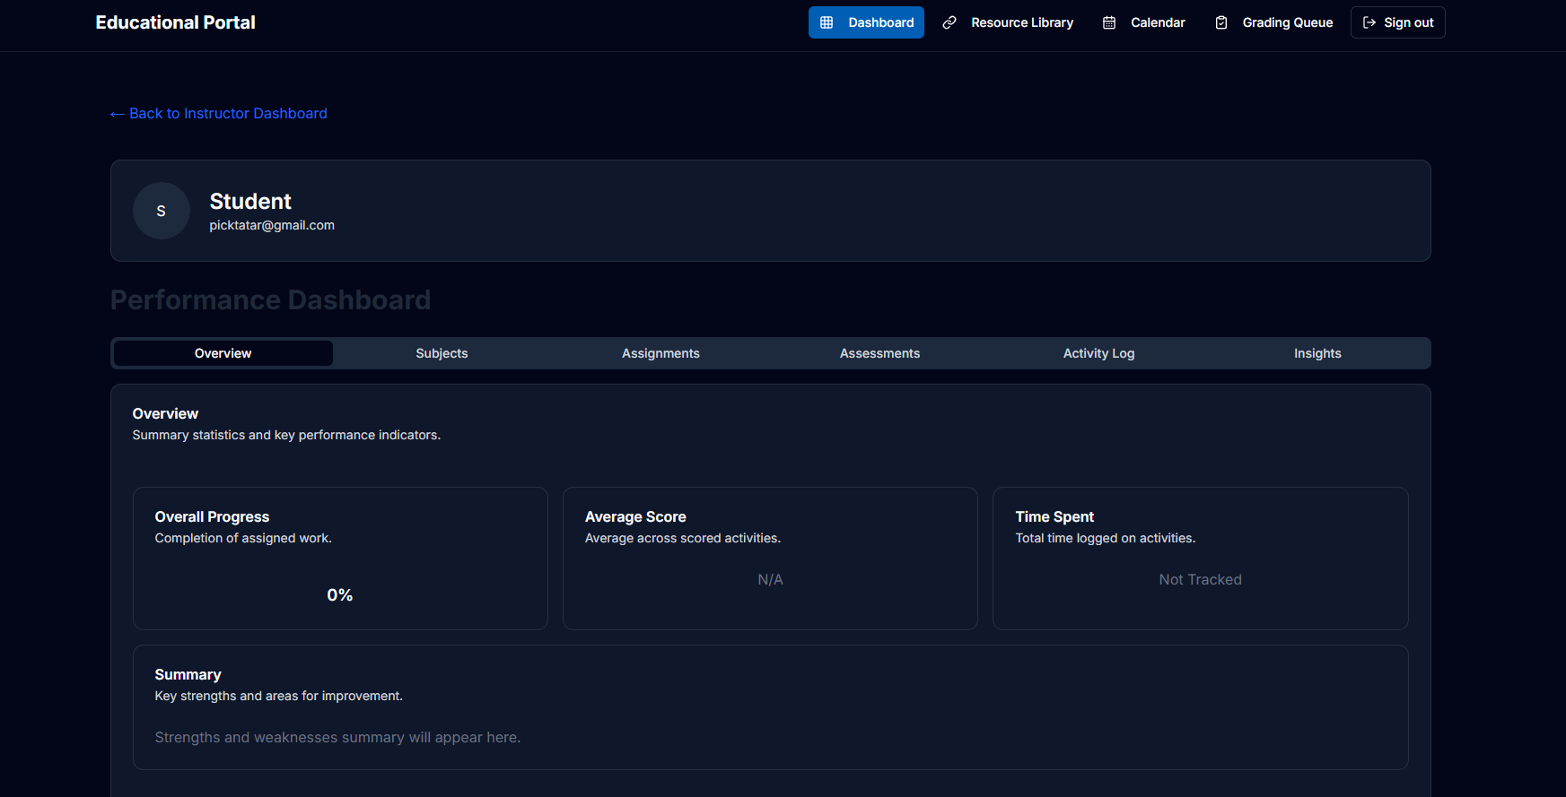Click 'Key strengths and areas for improvement.'
Screen dimensions: 1566x797
279,696
